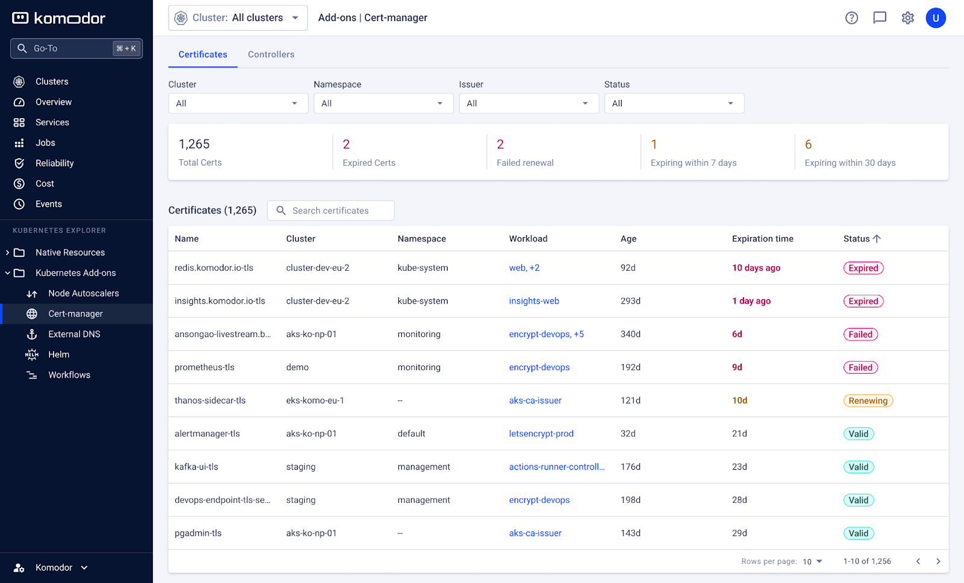Click the Total Certs count 1,265

(x=194, y=144)
